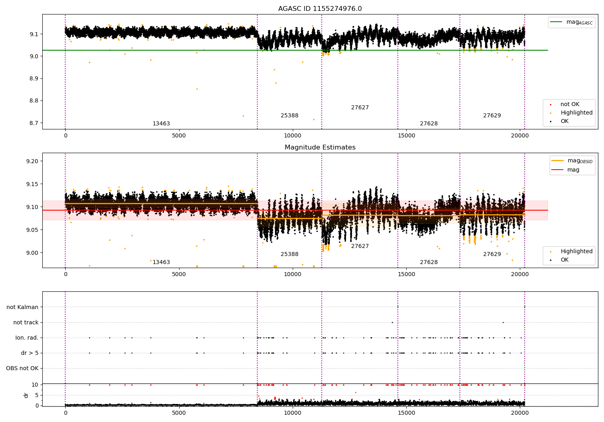Image resolution: width=604 pixels, height=422 pixels.
Task: Select obsid label 27627 in the top plot
Action: [x=360, y=108]
